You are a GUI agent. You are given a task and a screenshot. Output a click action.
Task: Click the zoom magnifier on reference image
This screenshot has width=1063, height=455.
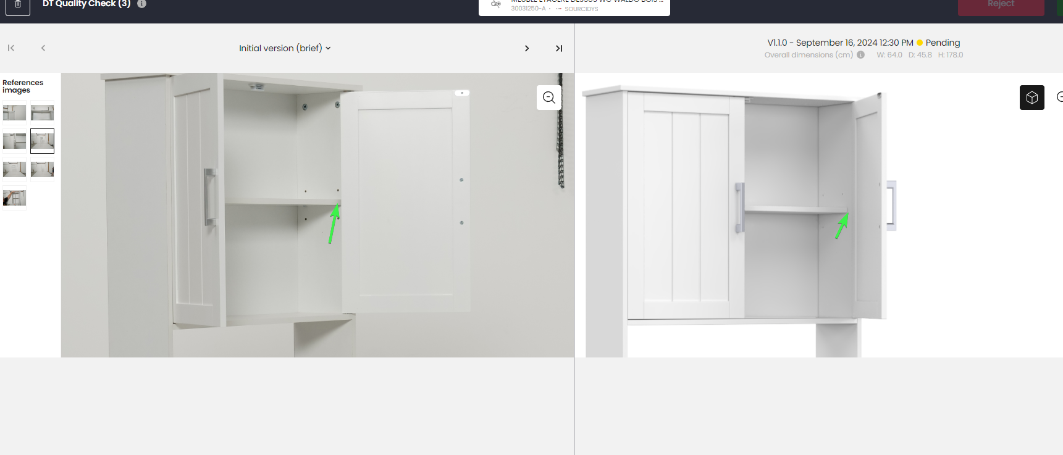[x=549, y=98]
